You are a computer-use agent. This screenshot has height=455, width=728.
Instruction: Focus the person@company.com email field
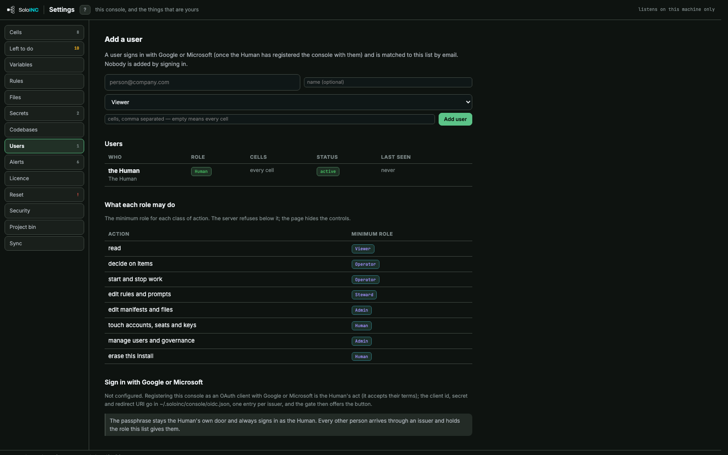pyautogui.click(x=202, y=82)
